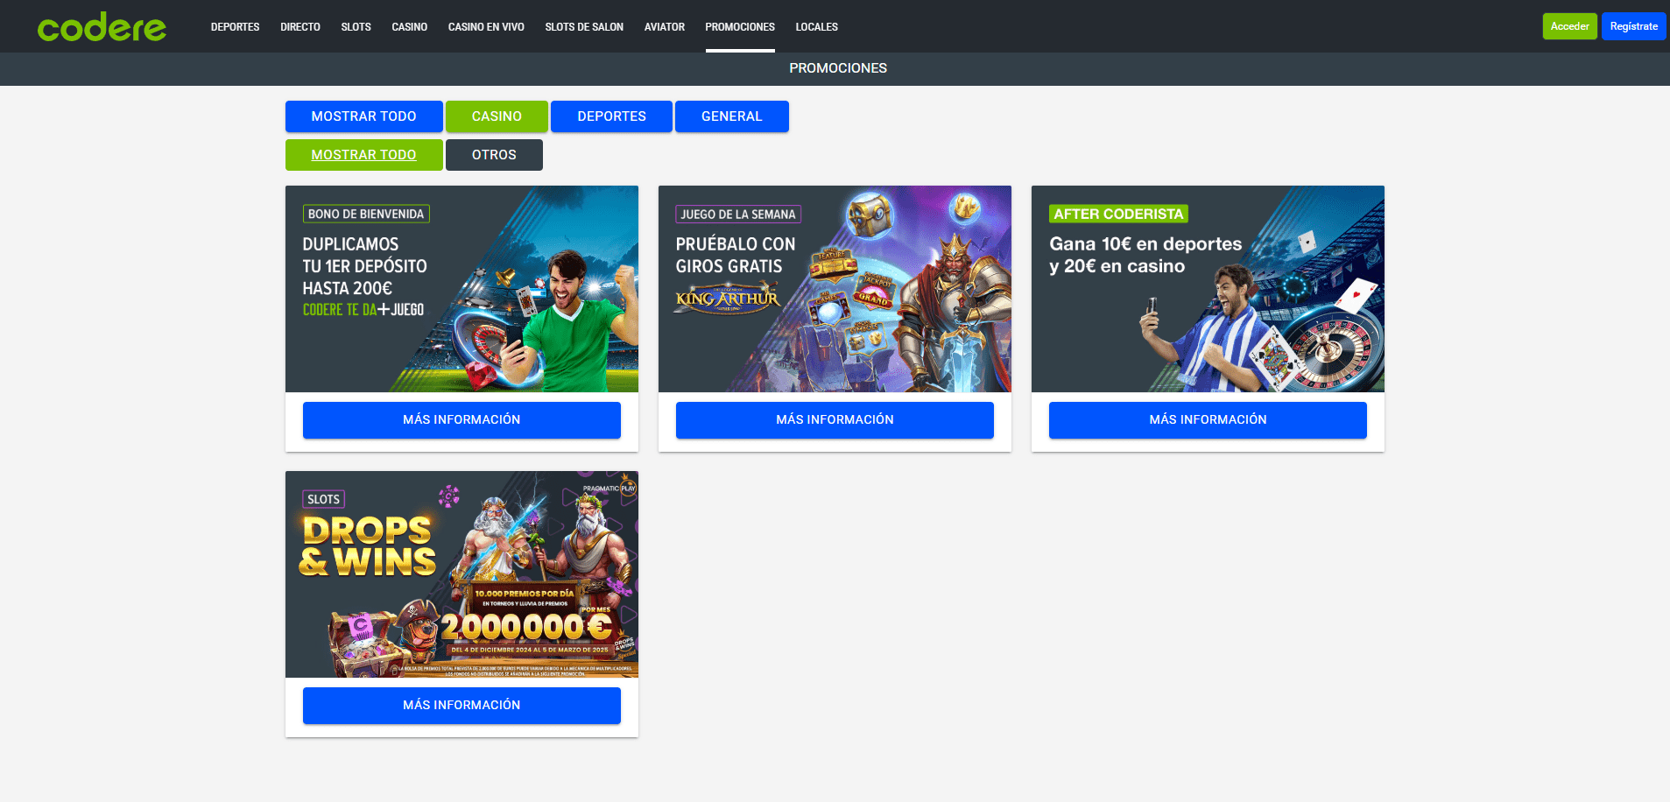Click the Codere logo

pos(102,27)
